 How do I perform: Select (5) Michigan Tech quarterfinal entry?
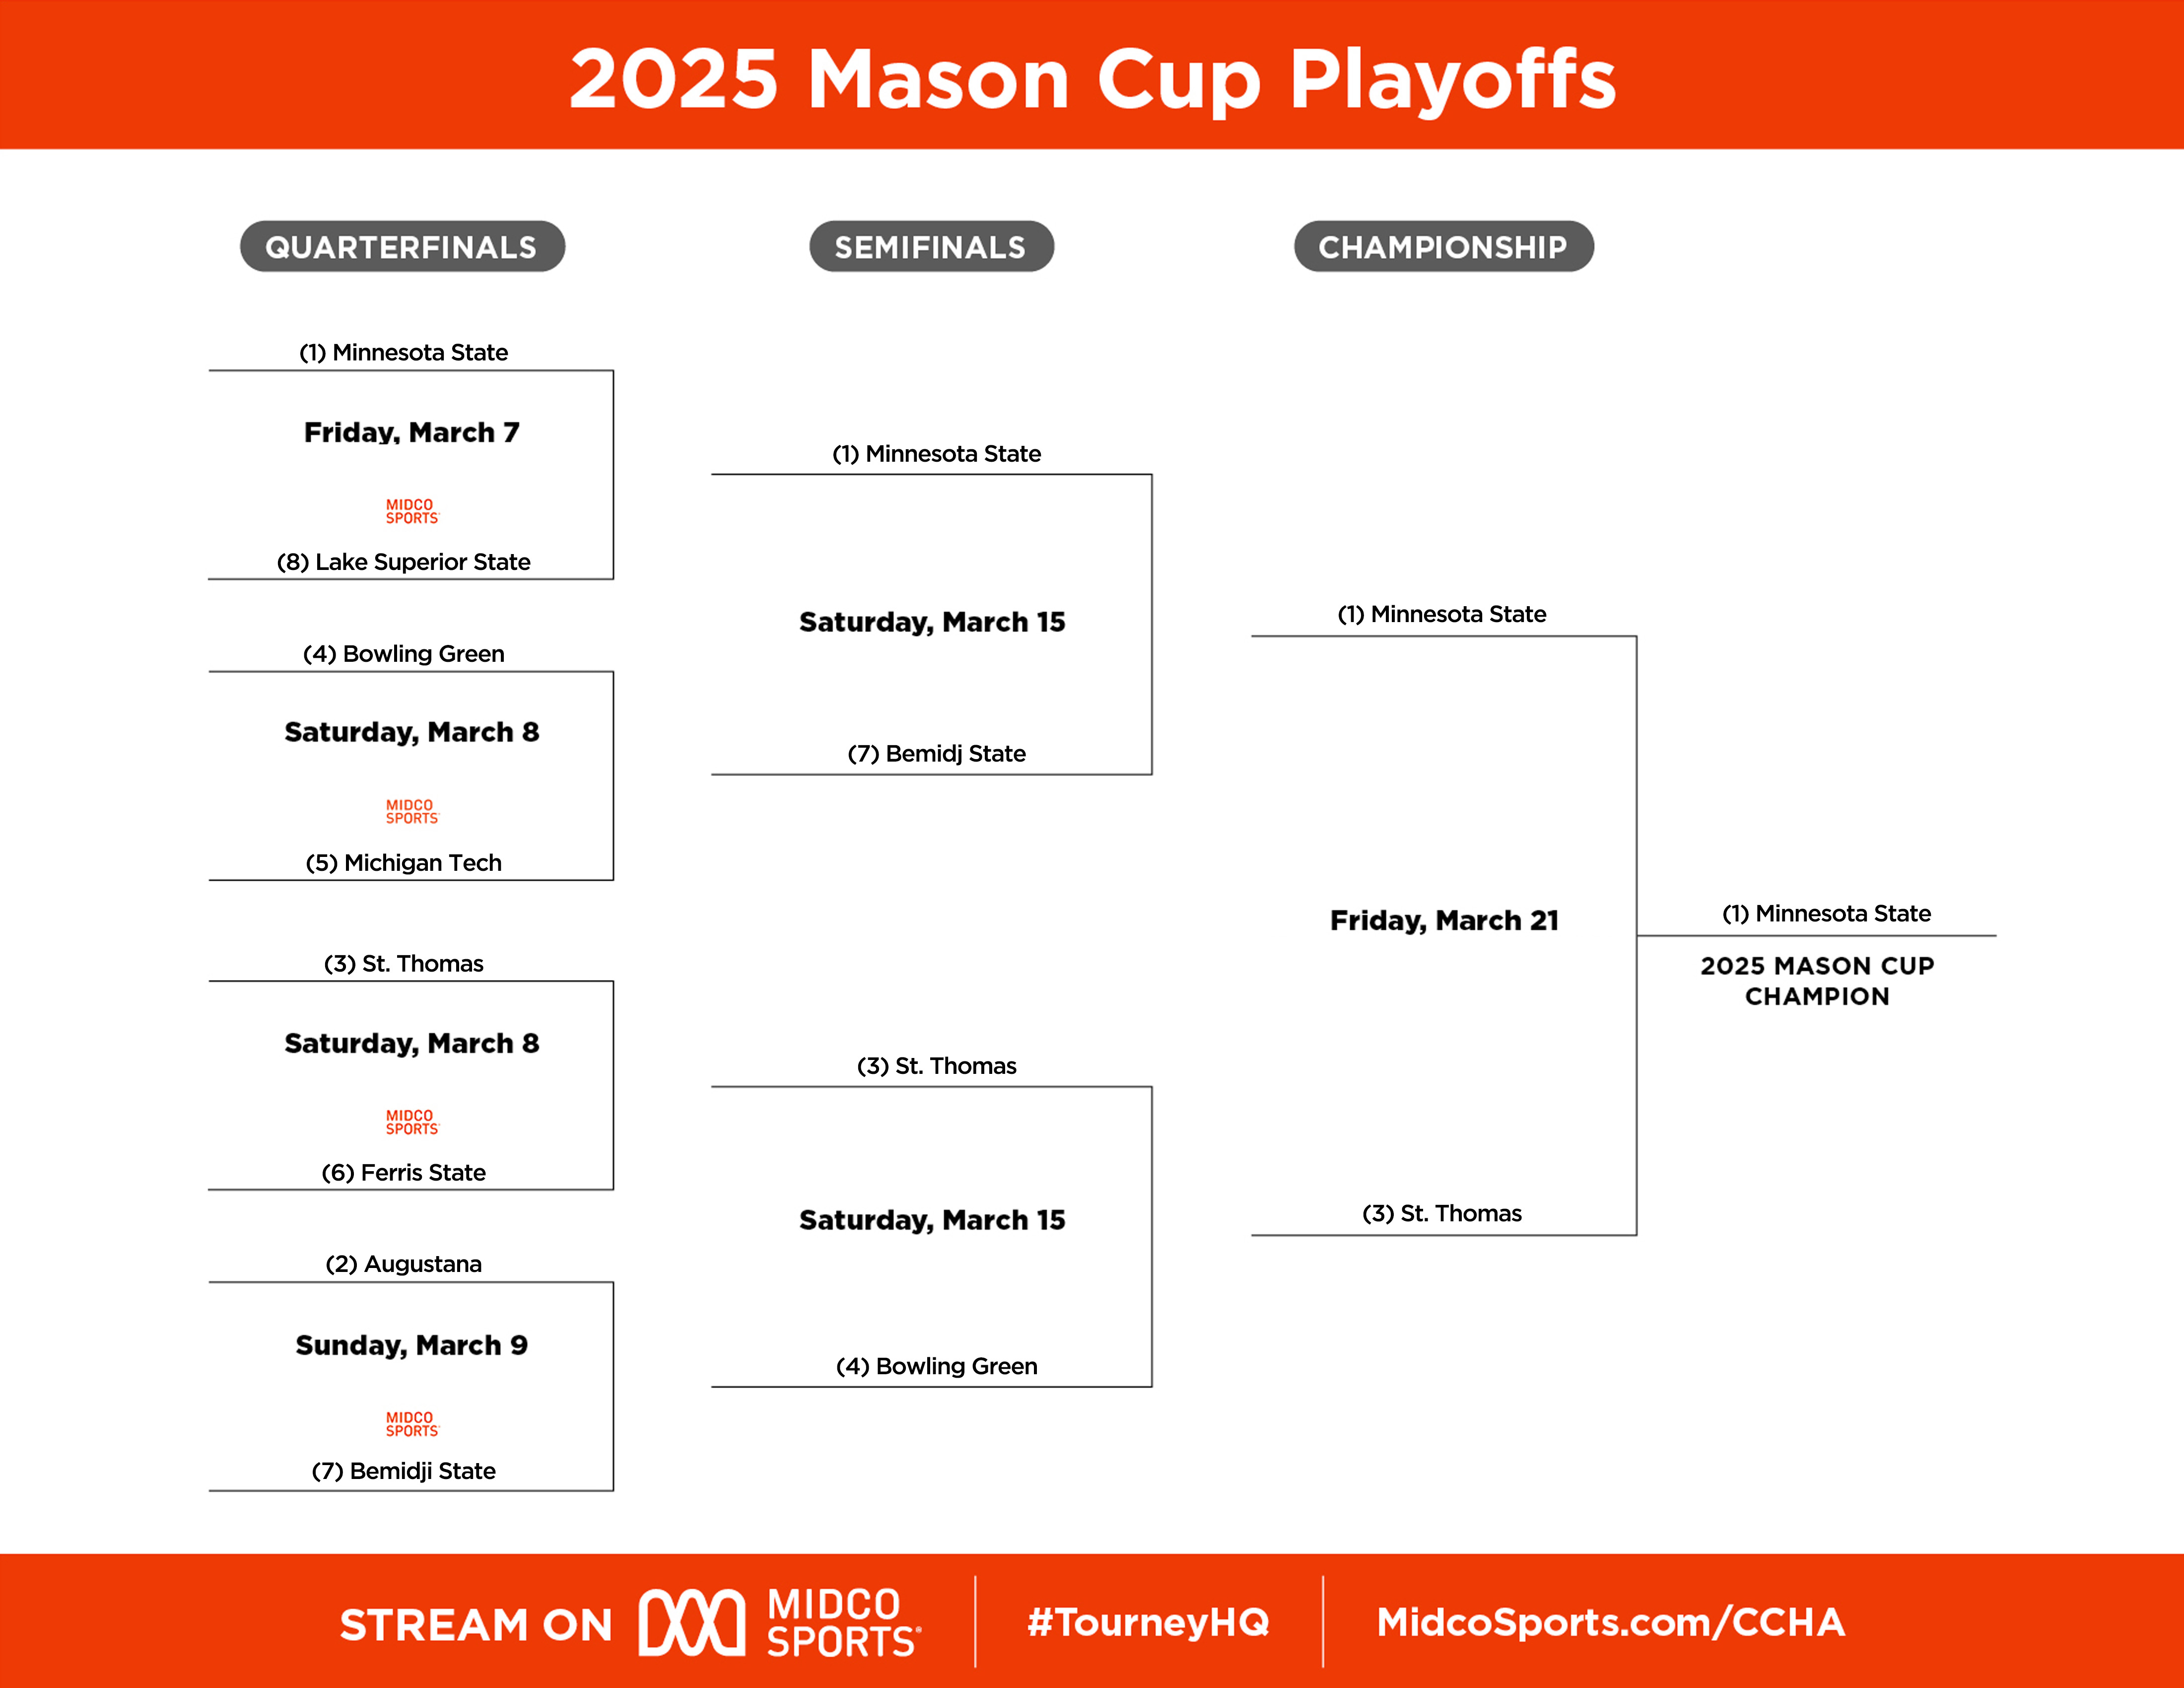tap(404, 863)
